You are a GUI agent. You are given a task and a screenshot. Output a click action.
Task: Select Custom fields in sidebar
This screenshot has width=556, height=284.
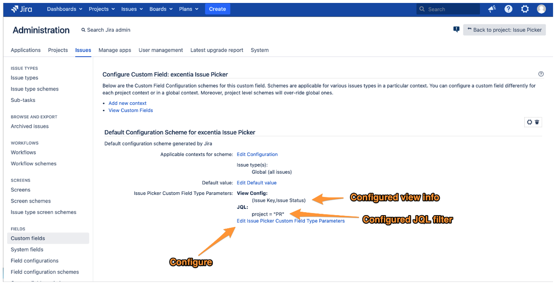tap(48, 238)
